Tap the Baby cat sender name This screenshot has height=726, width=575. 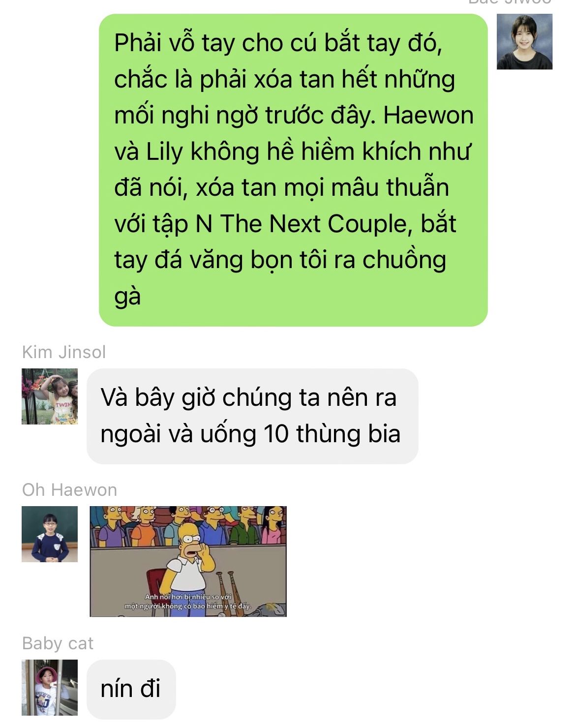point(58,643)
